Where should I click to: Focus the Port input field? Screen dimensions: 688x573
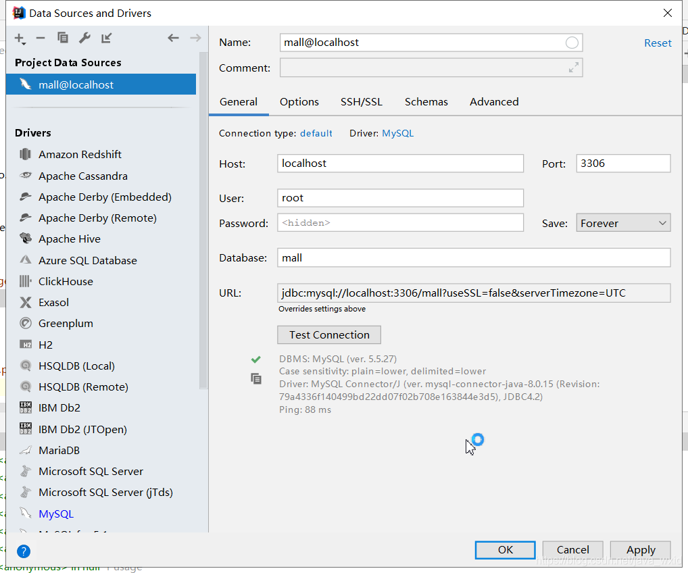tap(623, 164)
